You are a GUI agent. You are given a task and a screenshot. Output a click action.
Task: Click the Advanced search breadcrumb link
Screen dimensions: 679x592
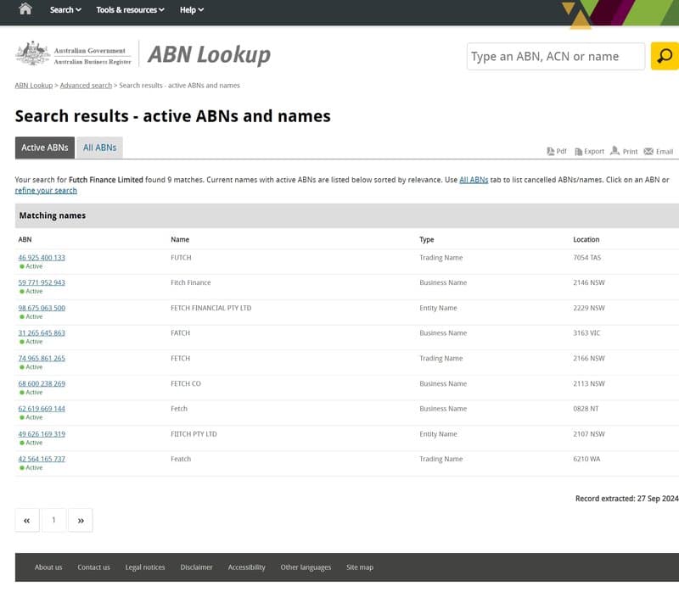click(86, 86)
